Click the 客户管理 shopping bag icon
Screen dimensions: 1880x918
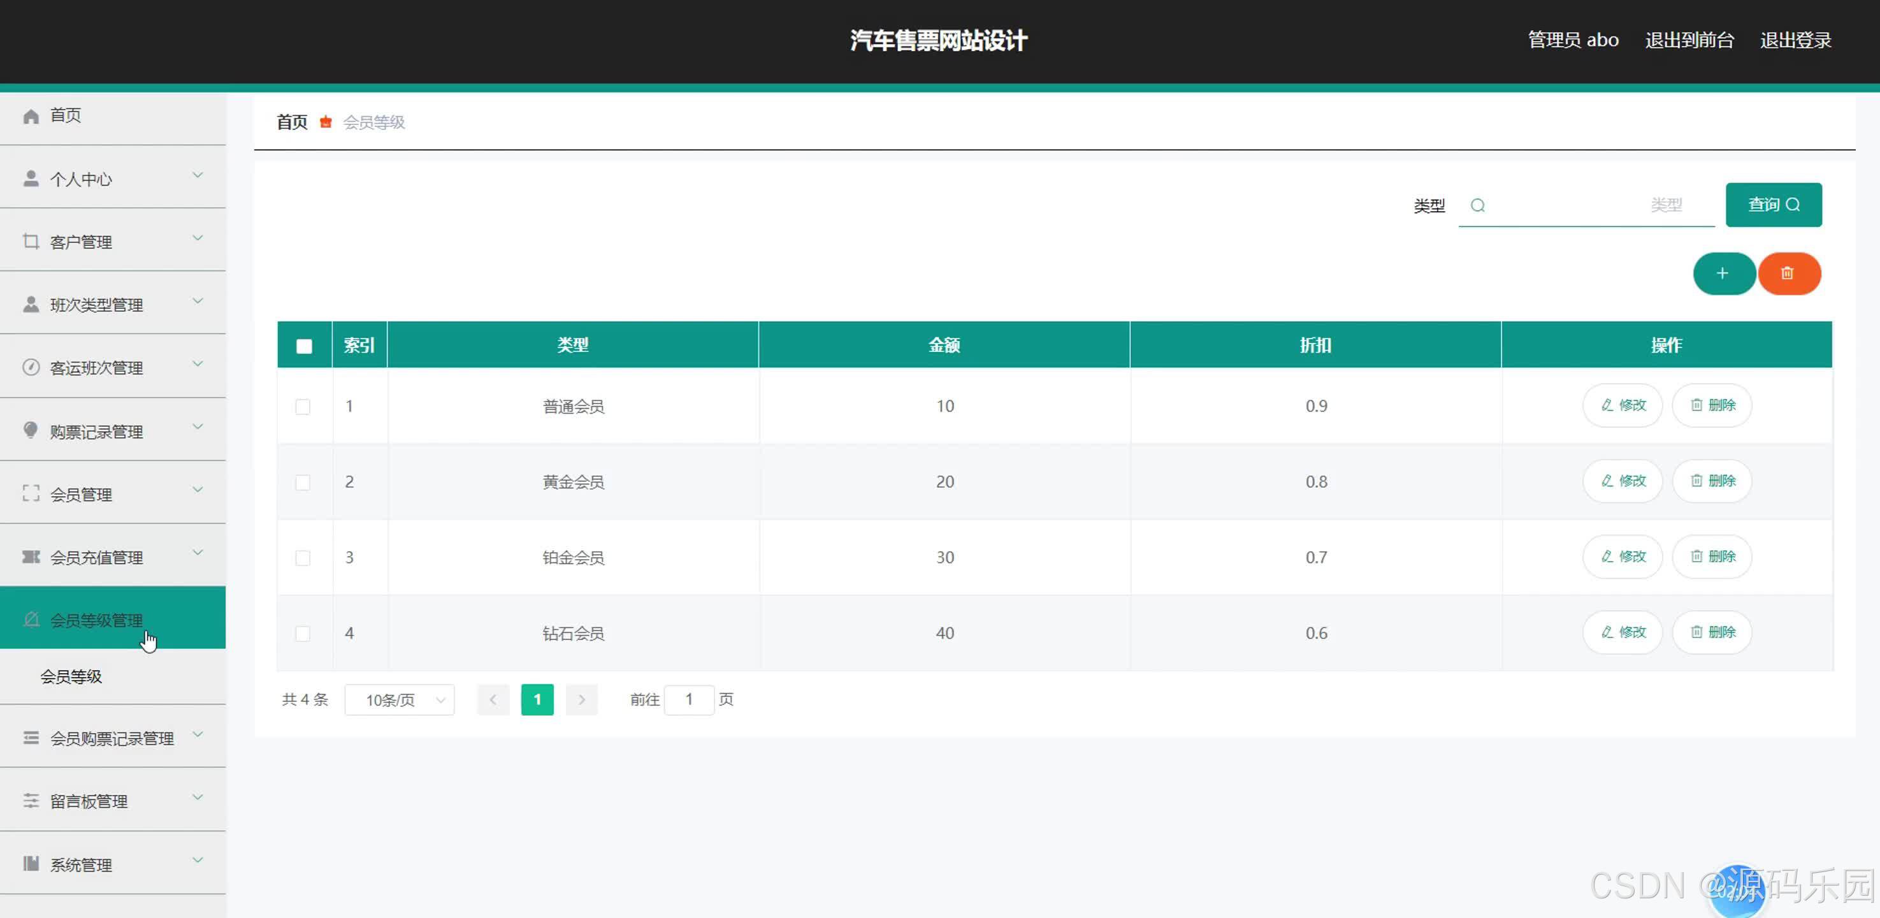click(31, 240)
